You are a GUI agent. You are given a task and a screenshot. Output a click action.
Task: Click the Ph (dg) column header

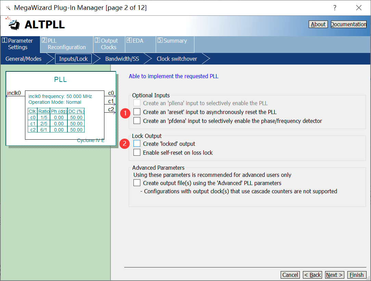tap(59, 111)
